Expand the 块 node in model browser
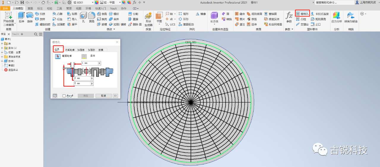Viewport: 380px width, 167px height. 2,44
